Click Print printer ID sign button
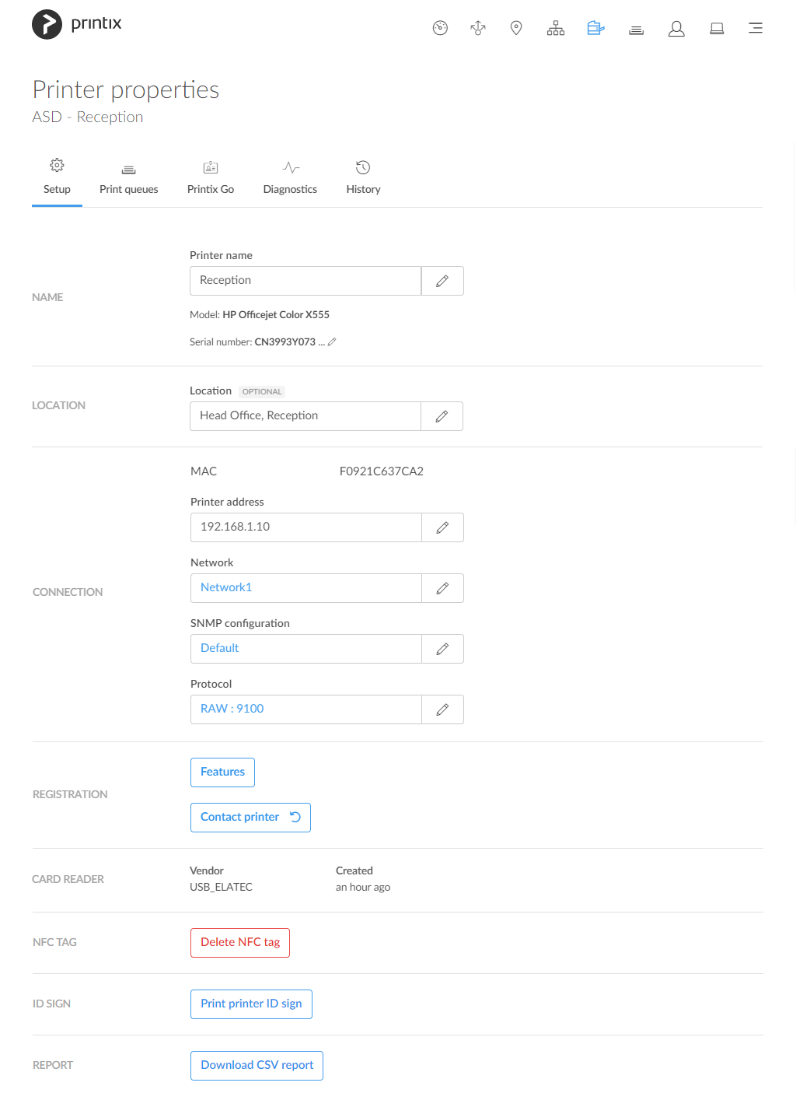 point(251,1004)
